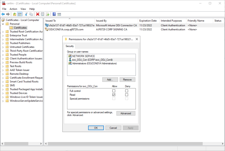The height and width of the screenshot is (151, 225).
Task: Expand the Enterprise Trust node
Action: tap(3, 36)
